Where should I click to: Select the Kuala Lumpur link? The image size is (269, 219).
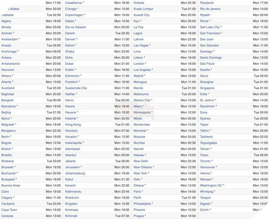(143, 9)
